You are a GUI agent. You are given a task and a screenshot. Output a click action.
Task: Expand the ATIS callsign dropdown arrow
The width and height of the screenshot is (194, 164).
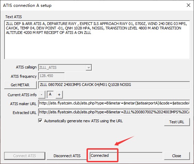[x=89, y=68]
